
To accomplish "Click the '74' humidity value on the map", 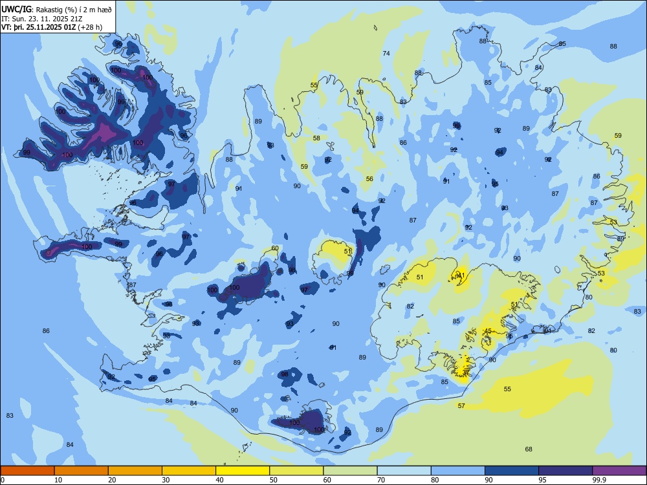I will click(386, 53).
